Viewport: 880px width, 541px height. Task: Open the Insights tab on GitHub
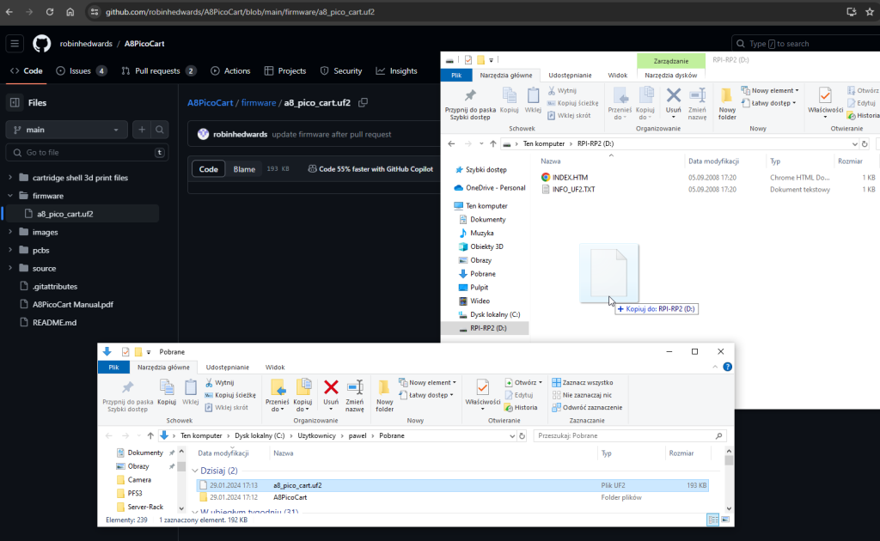pos(397,71)
